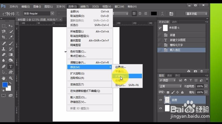Select the Spot Healing Brush tool

4,43
